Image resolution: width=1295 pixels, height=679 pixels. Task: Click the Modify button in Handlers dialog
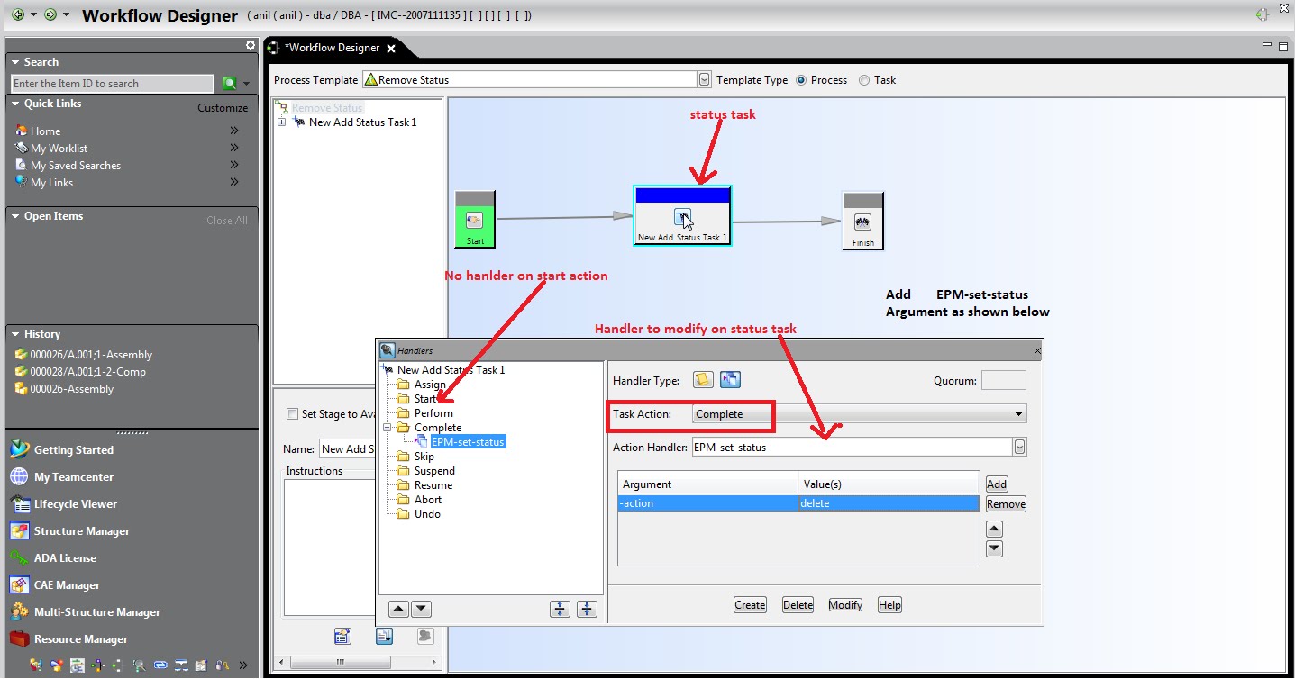[x=844, y=604]
